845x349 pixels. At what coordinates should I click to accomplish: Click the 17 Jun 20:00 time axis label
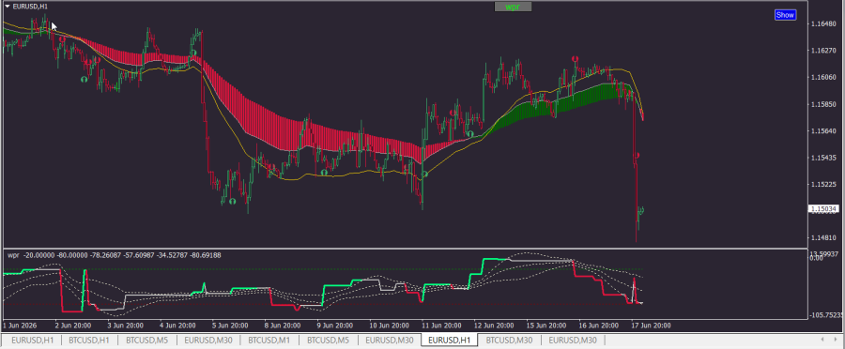pos(651,326)
